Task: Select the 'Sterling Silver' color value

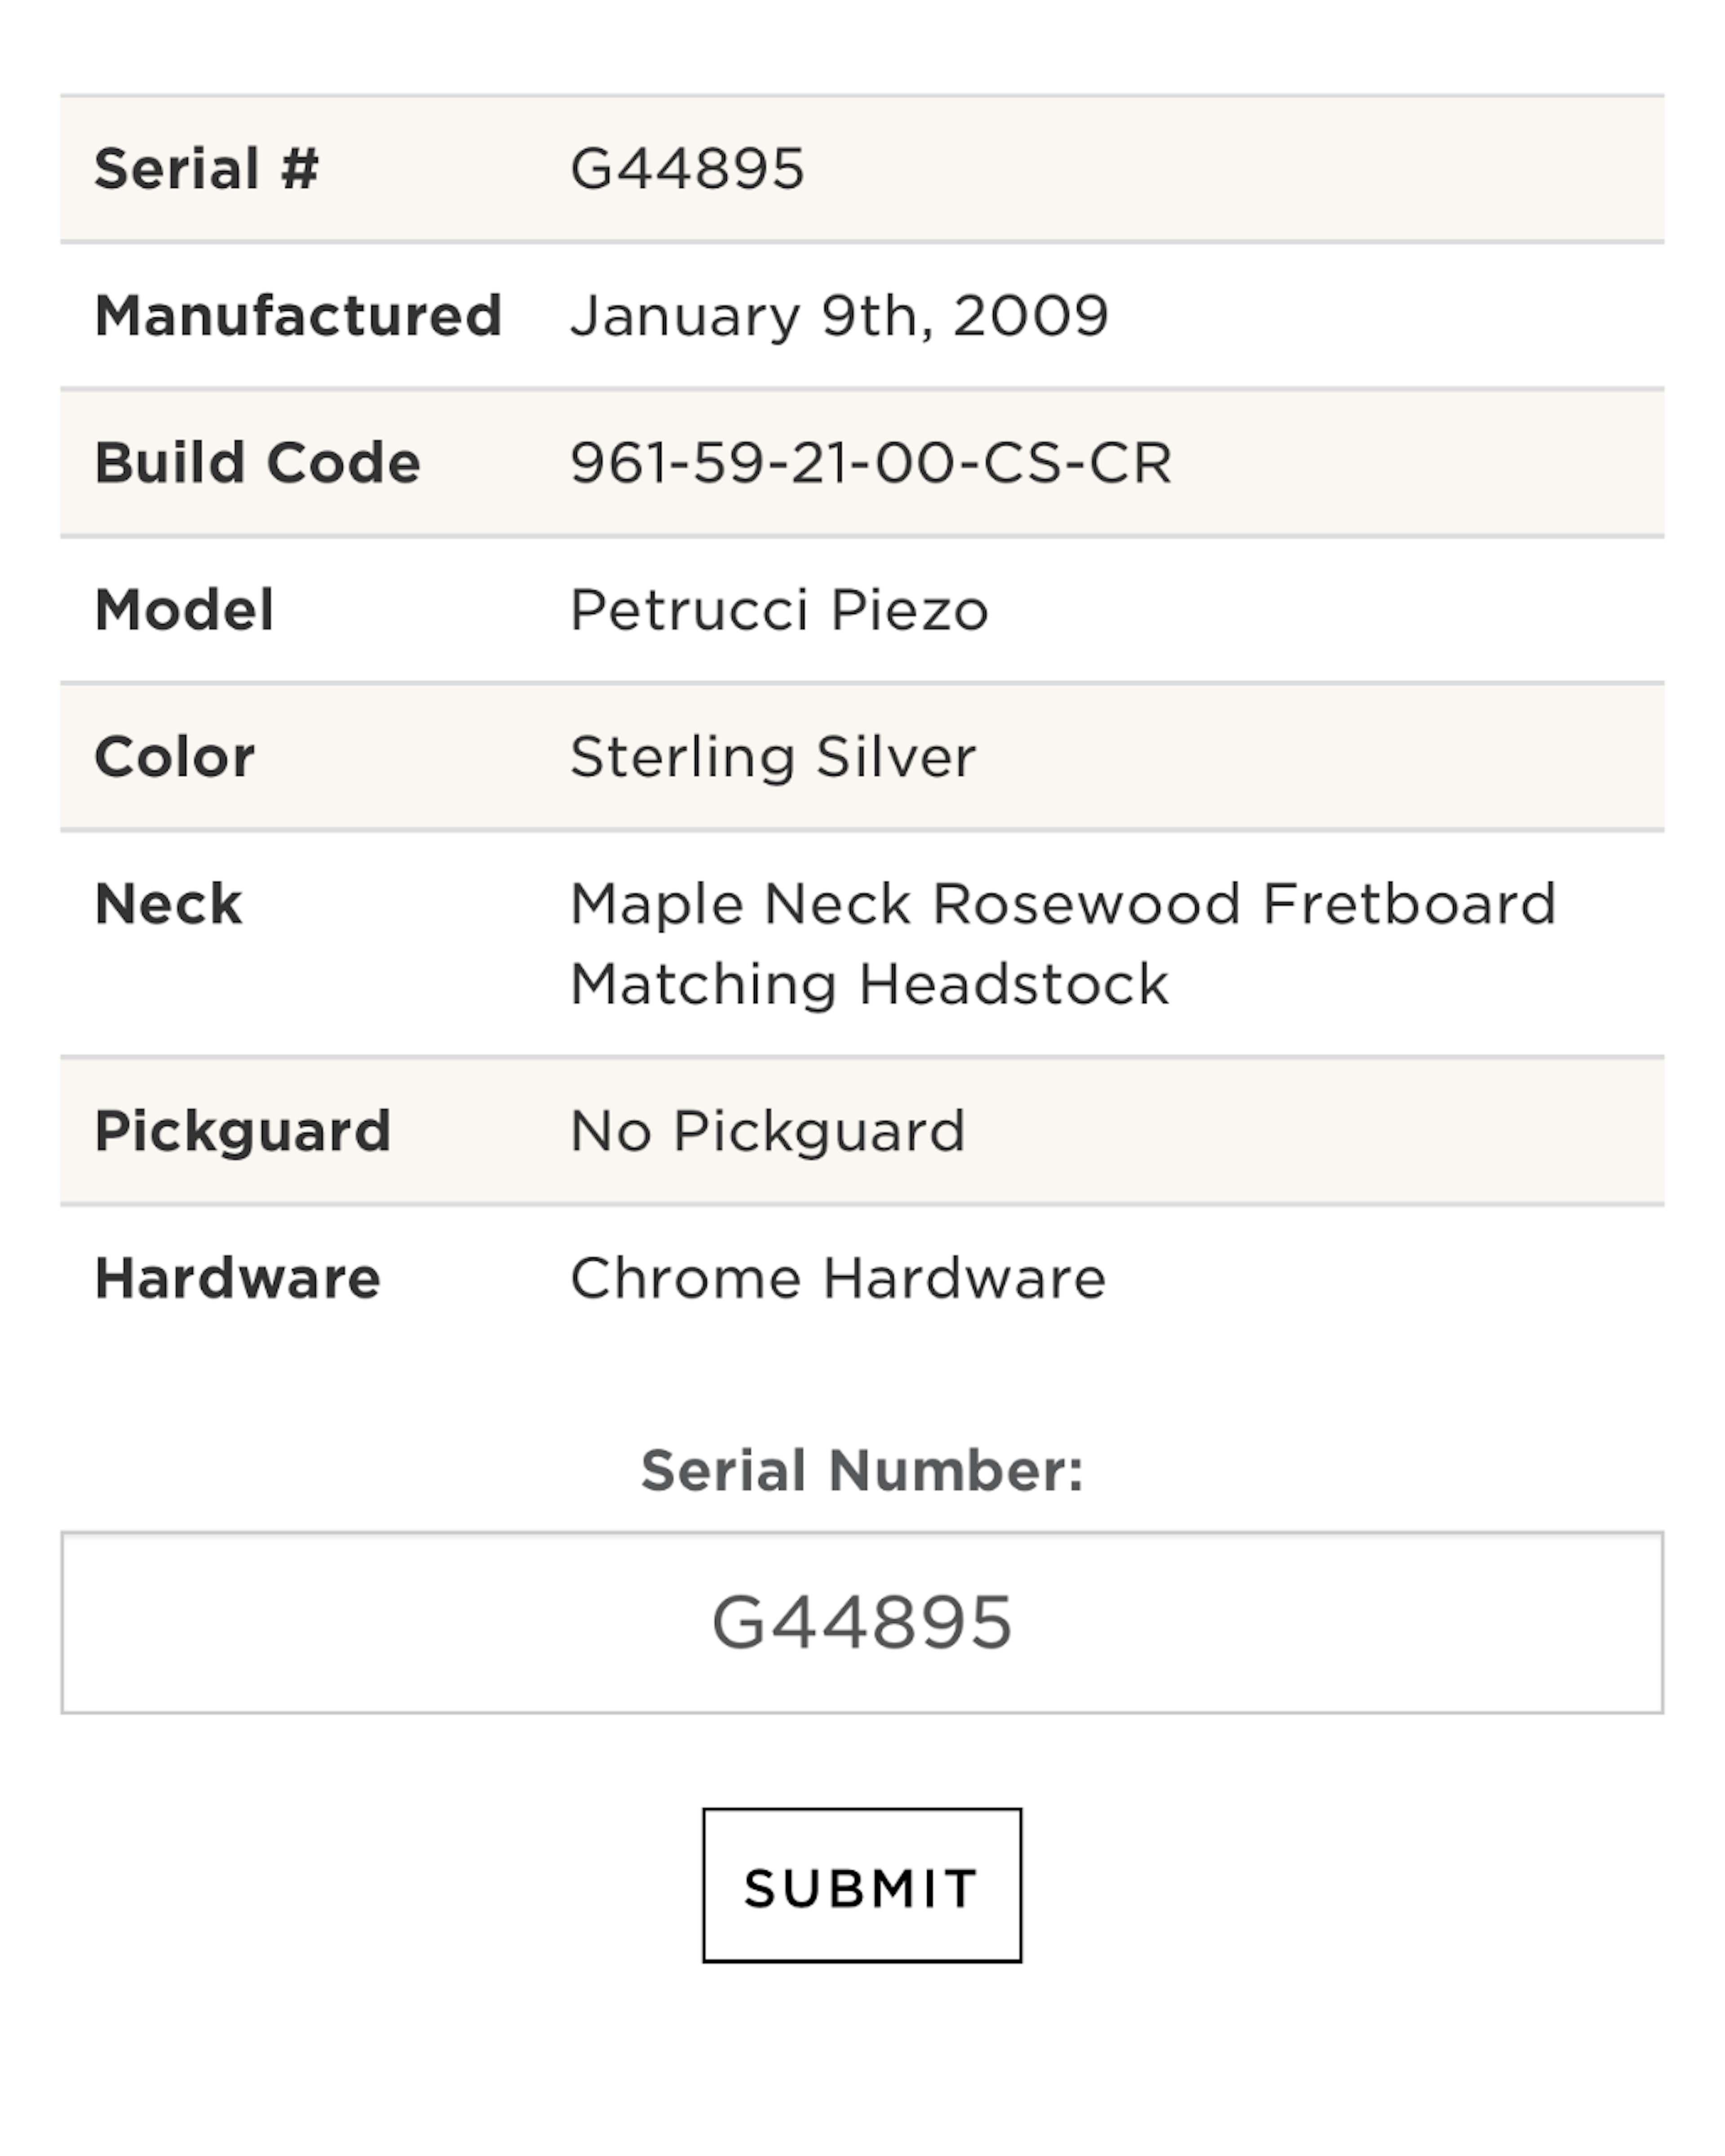Action: click(x=772, y=757)
